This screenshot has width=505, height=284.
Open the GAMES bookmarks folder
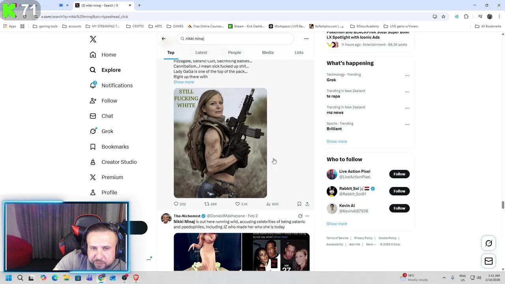175,26
